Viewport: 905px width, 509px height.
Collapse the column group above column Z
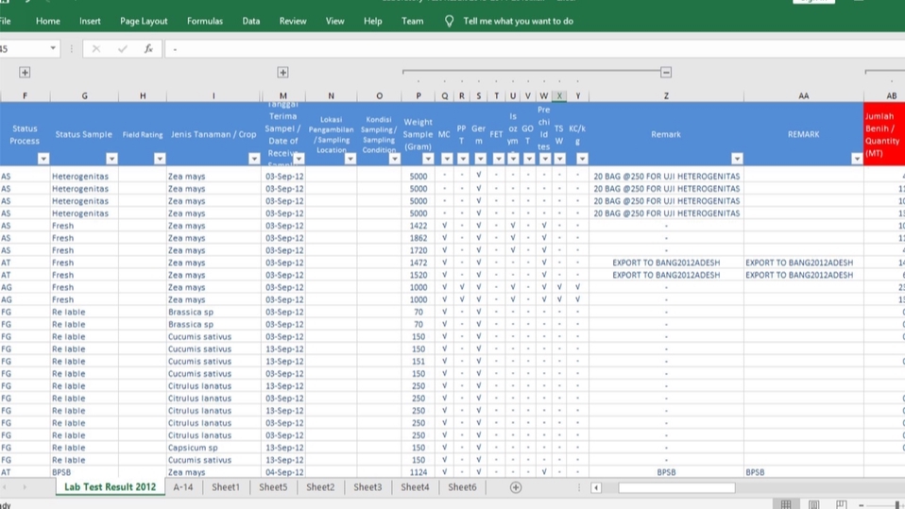(x=666, y=72)
